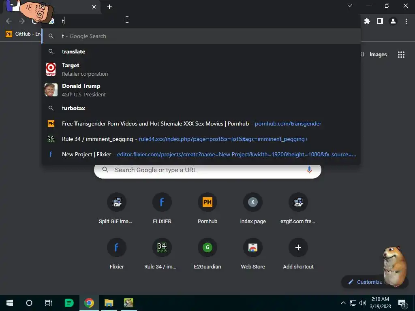Show hidden system tray icons
415x311 pixels.
pyautogui.click(x=343, y=303)
